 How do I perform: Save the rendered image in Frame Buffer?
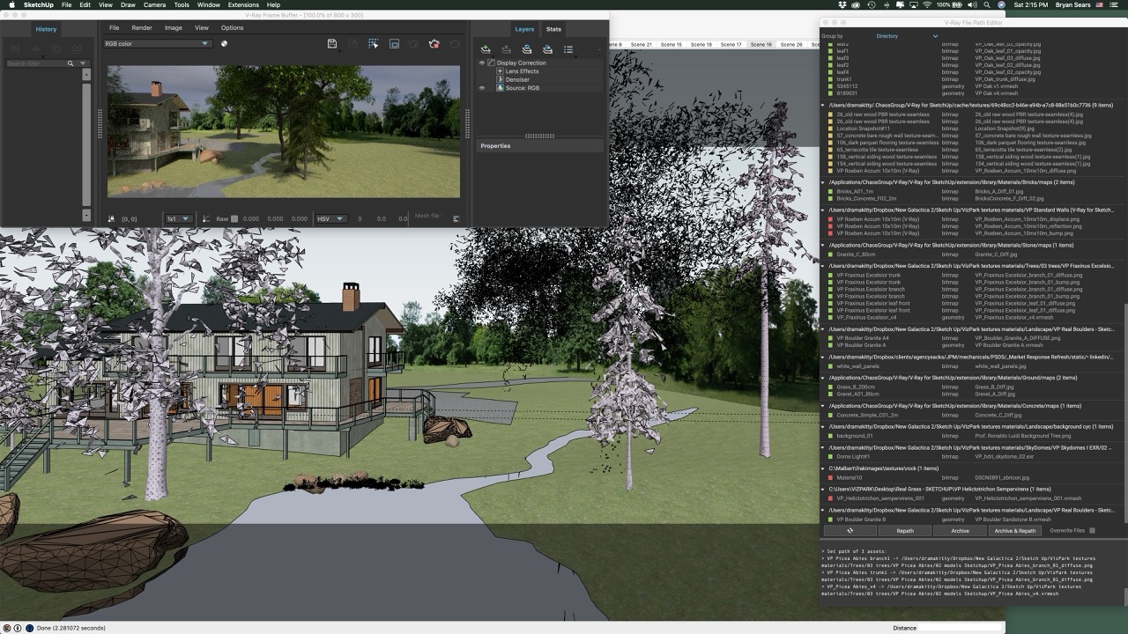tap(331, 43)
